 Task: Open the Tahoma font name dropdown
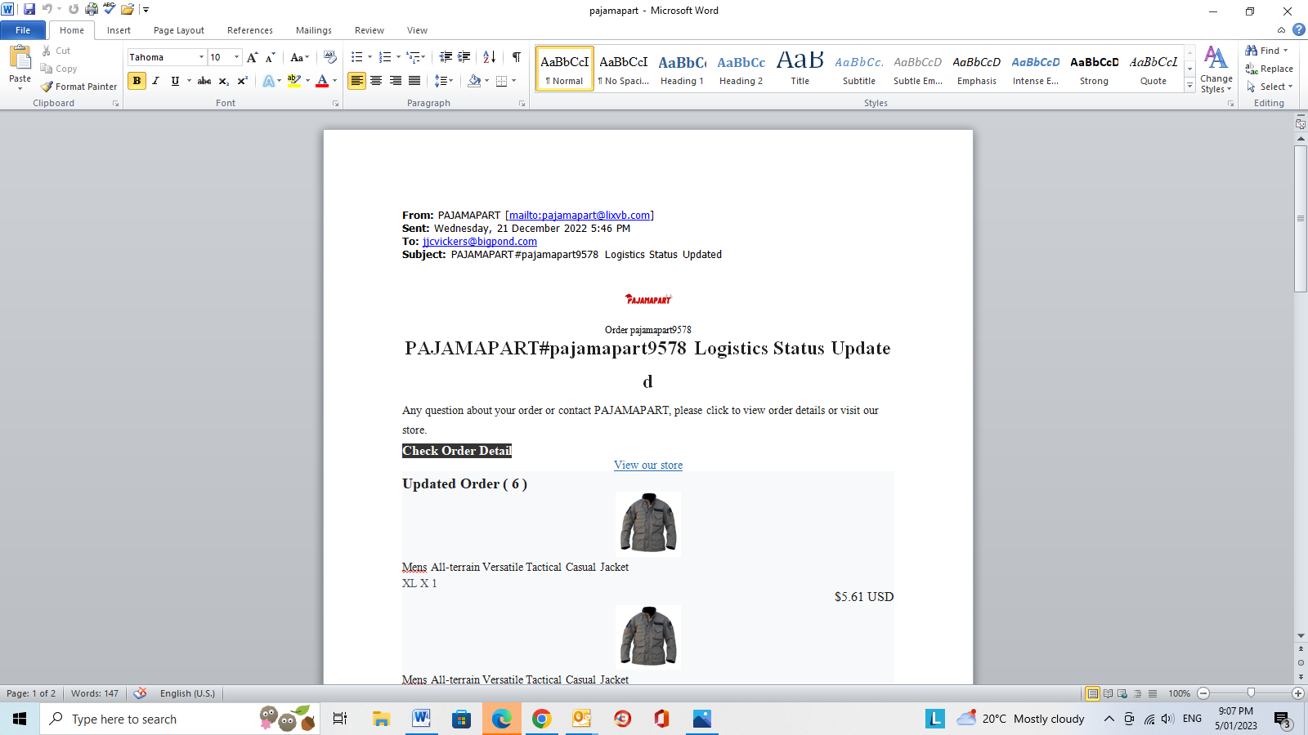[x=201, y=57]
